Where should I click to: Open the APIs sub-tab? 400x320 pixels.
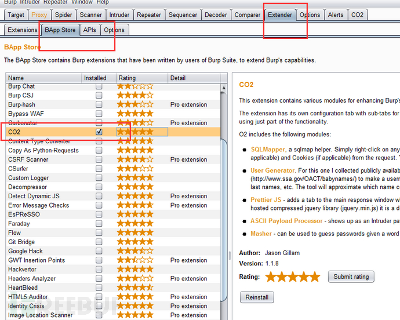click(x=89, y=30)
